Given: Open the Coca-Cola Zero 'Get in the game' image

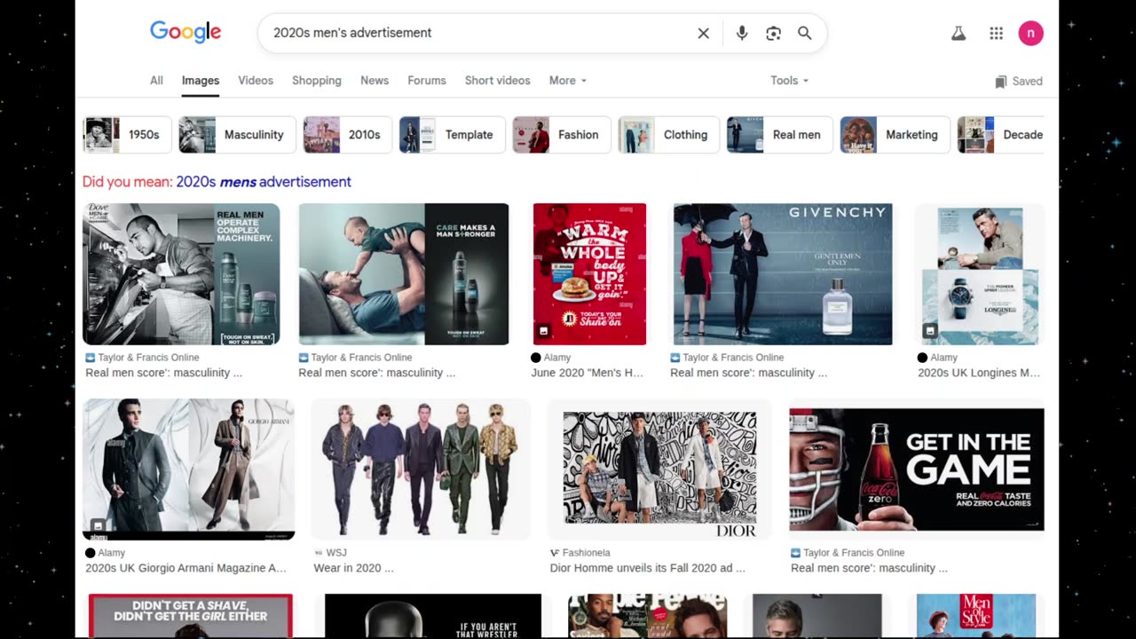Looking at the screenshot, I should pos(917,469).
